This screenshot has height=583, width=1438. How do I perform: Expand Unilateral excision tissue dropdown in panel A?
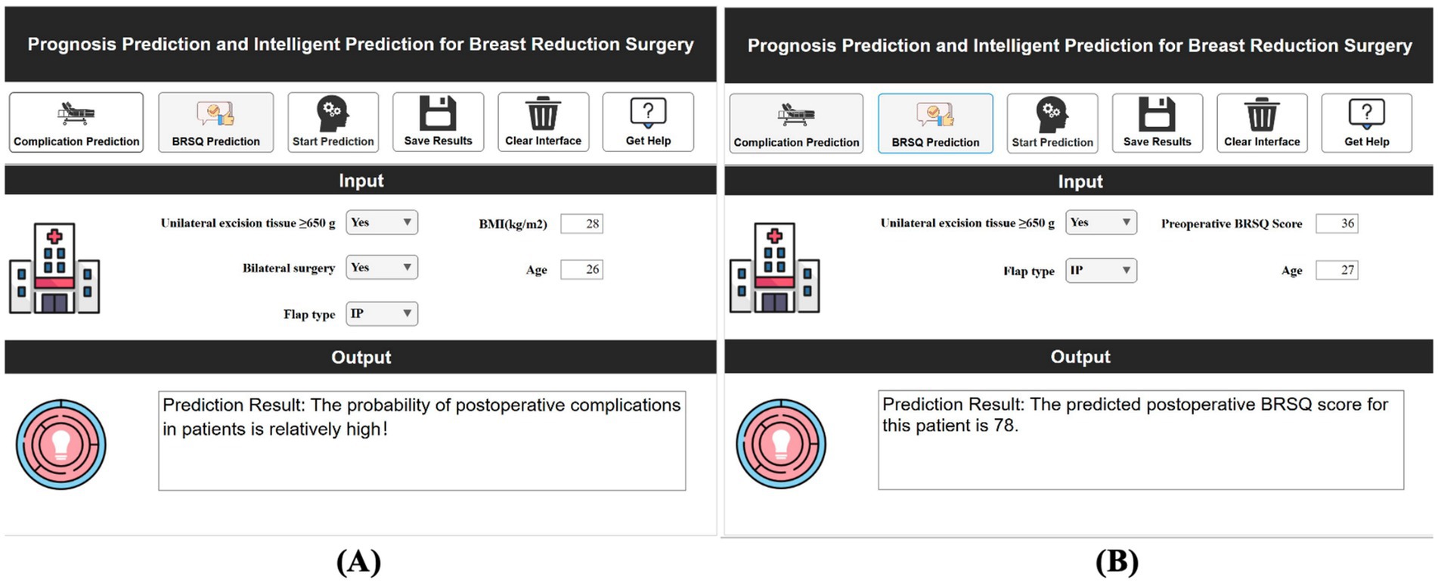(382, 222)
